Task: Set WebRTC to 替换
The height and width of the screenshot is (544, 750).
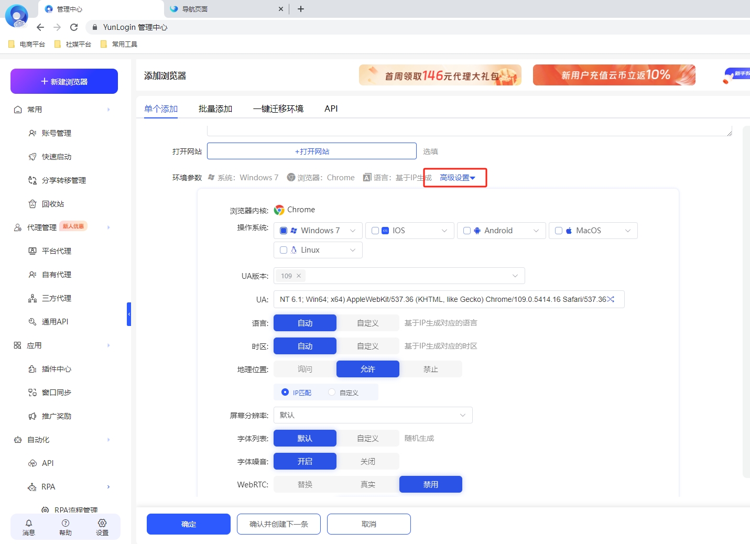Action: point(305,484)
